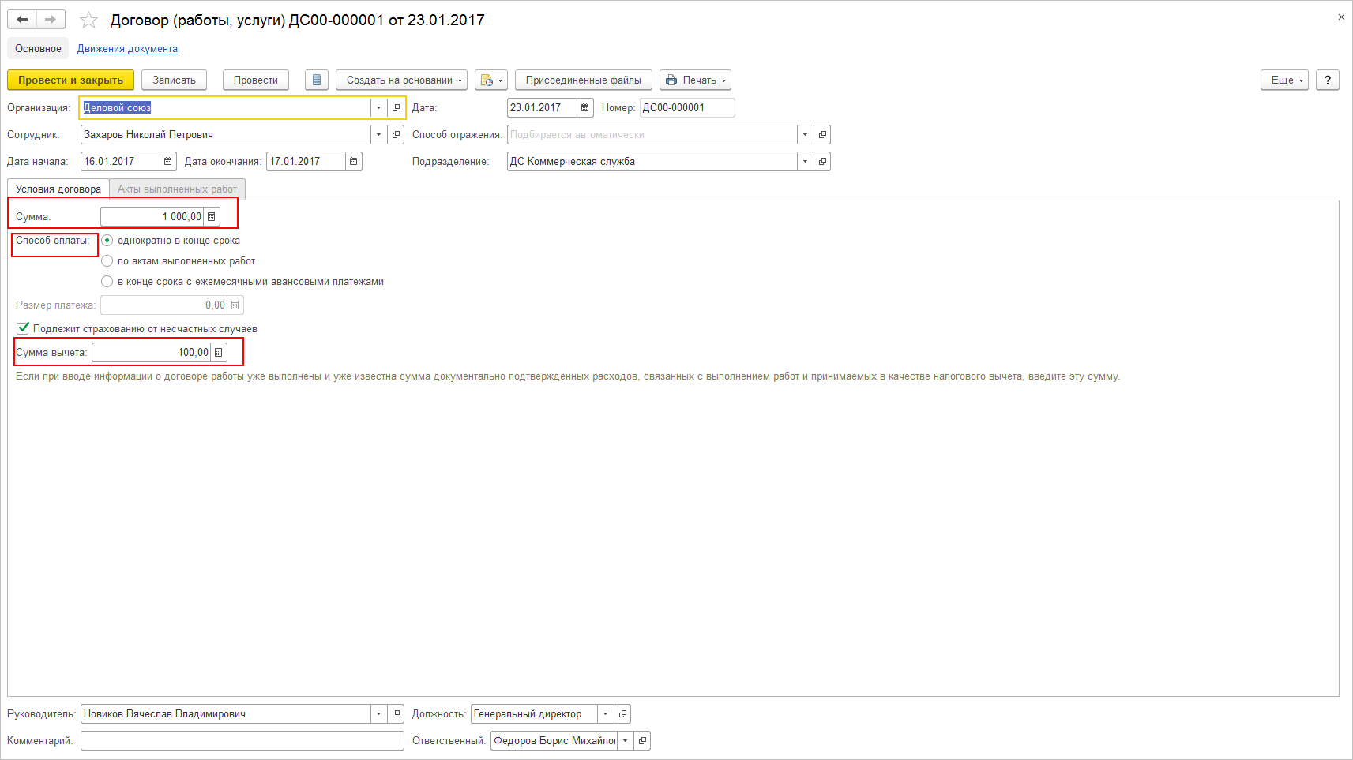The height and width of the screenshot is (760, 1353).
Task: Select ежемесячными авансовыми платежами option
Action: 107,282
